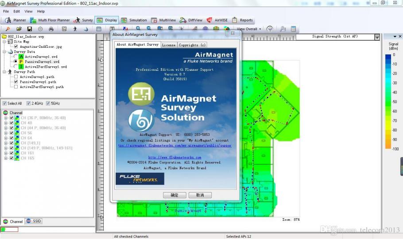
Task: Open the Planner module
Action: click(x=15, y=20)
